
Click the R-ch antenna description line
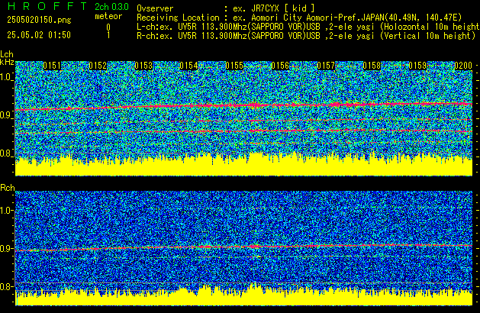point(306,36)
